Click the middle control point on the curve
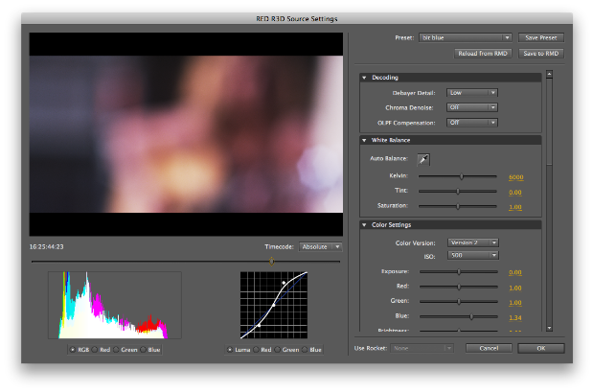Screen dimensions: 593x392 pos(274,305)
